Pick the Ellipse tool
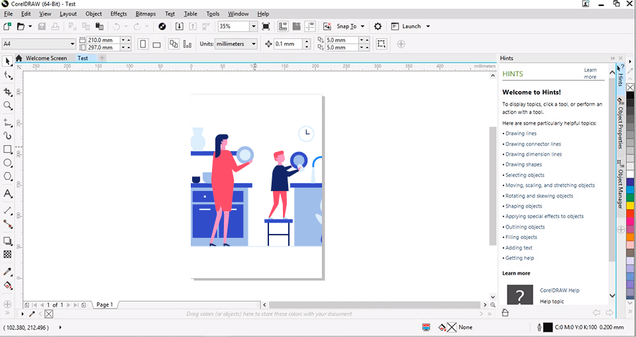The width and height of the screenshot is (636, 337). (x=8, y=163)
